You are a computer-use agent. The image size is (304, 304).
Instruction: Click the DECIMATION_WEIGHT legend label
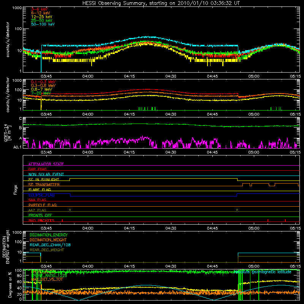(48, 240)
